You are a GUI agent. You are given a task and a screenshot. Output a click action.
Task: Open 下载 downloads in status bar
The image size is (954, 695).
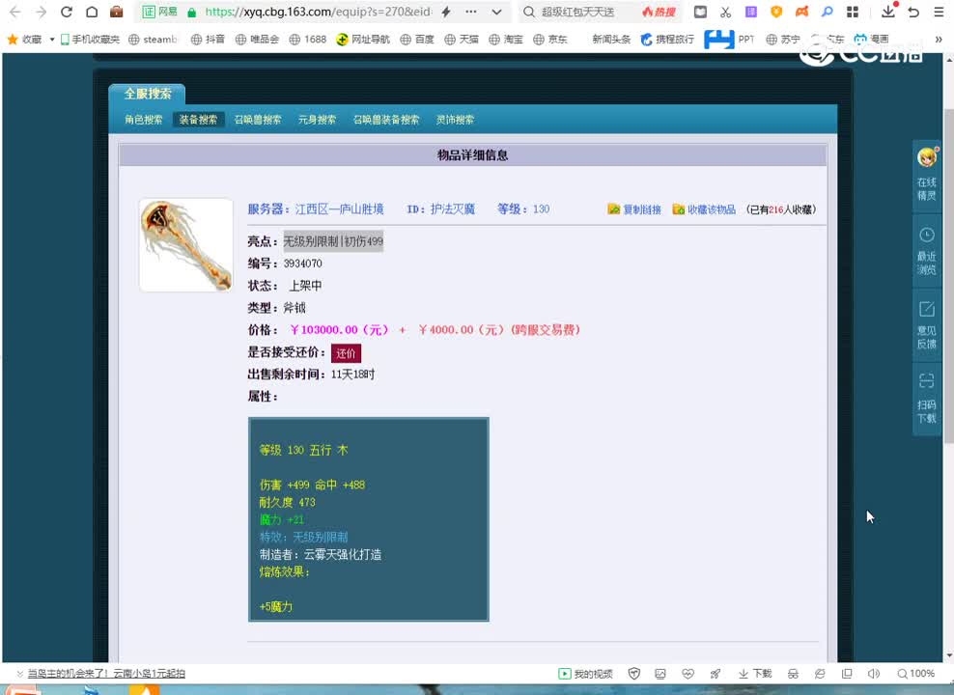point(755,673)
